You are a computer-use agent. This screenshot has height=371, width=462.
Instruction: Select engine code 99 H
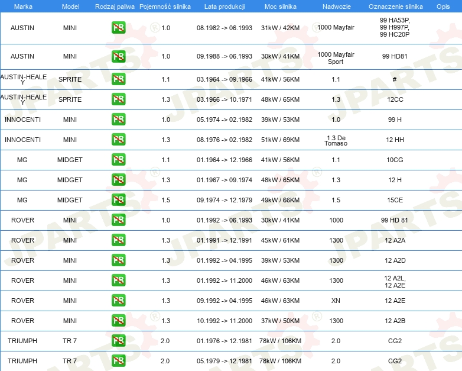pyautogui.click(x=395, y=120)
